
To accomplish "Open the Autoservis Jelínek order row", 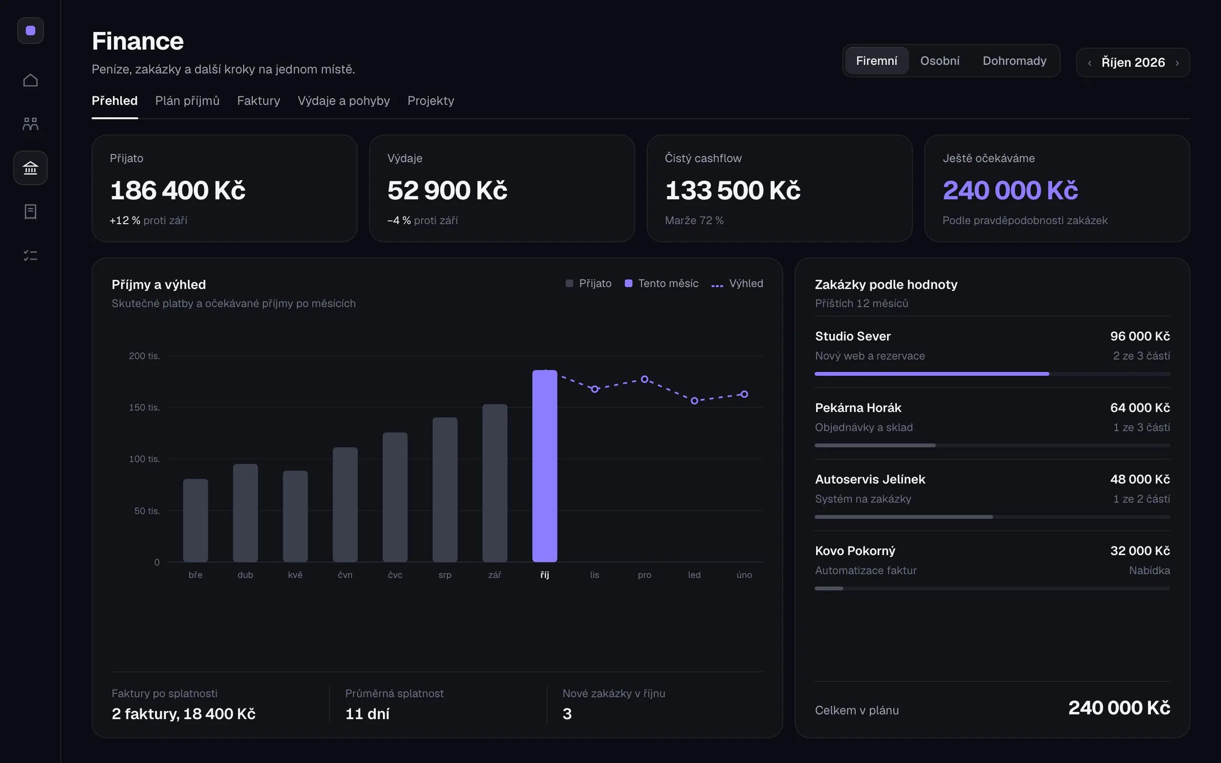I will click(x=992, y=495).
